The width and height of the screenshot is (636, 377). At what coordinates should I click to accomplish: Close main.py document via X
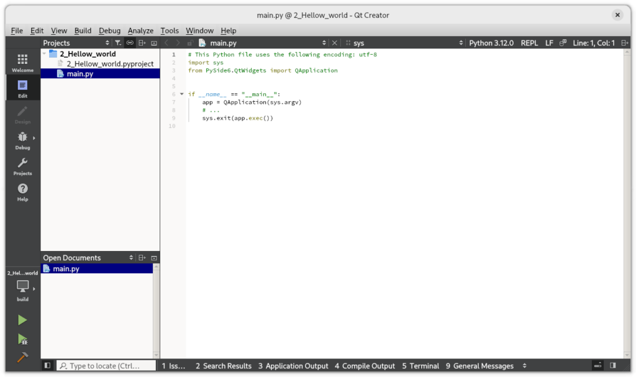(335, 43)
